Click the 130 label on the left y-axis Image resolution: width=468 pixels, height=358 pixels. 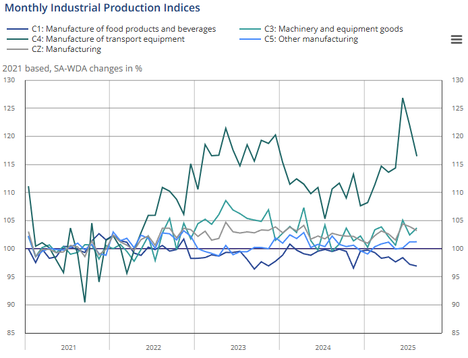tap(9, 80)
